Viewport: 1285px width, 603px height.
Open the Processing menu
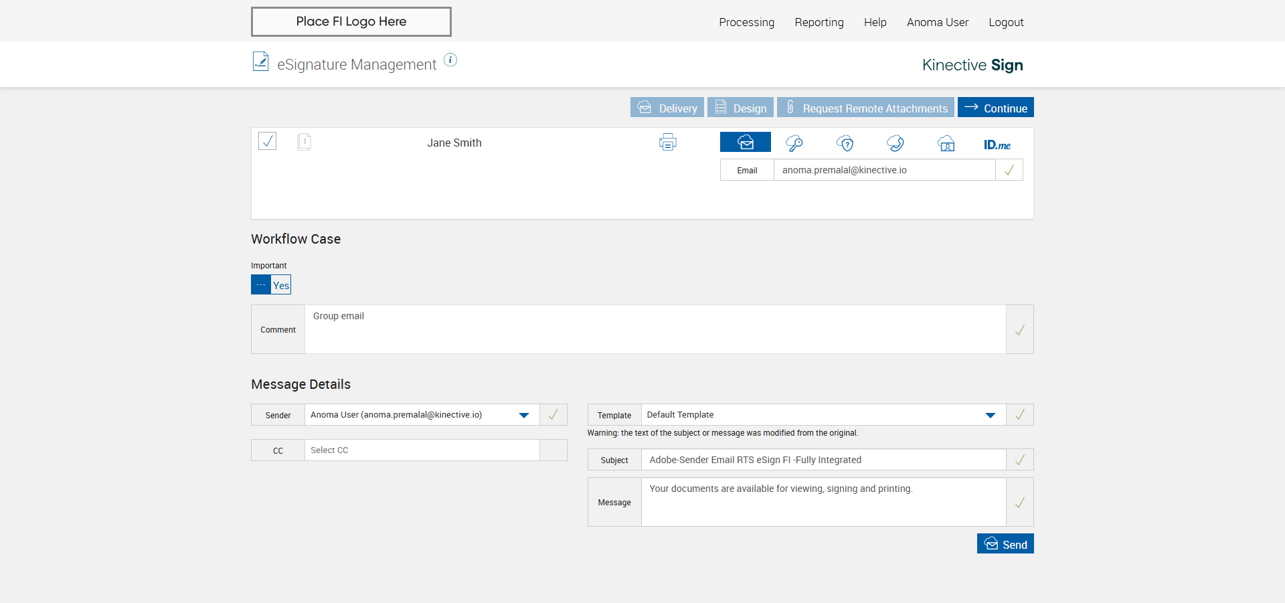(x=746, y=22)
